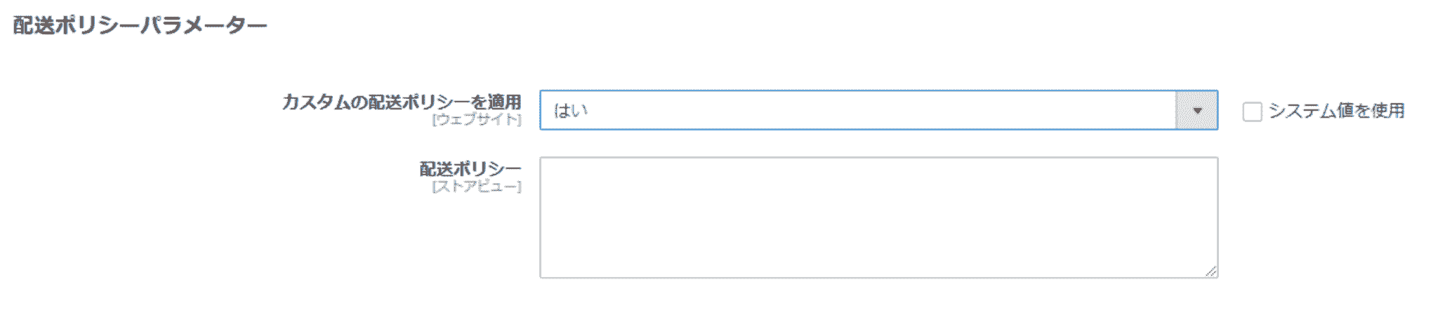Image resolution: width=1438 pixels, height=331 pixels.
Task: Click the システム値を使用 label text
Action: coord(1335,111)
